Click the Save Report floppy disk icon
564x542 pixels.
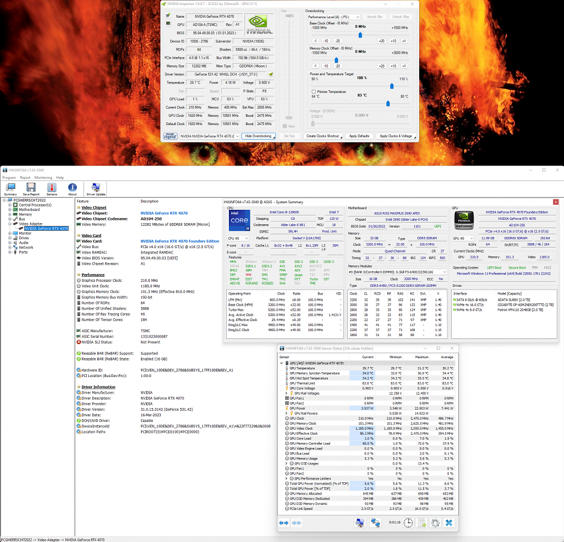pyautogui.click(x=31, y=189)
